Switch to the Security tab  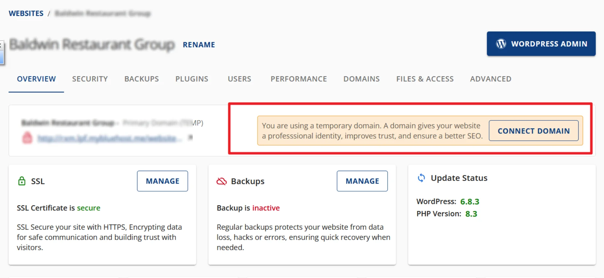90,79
